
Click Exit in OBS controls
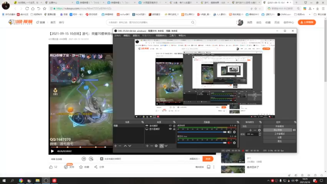click(x=280, y=141)
